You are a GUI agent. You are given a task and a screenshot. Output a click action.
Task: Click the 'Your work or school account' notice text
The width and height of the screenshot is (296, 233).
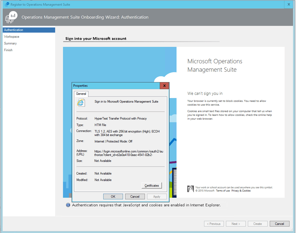(234, 187)
